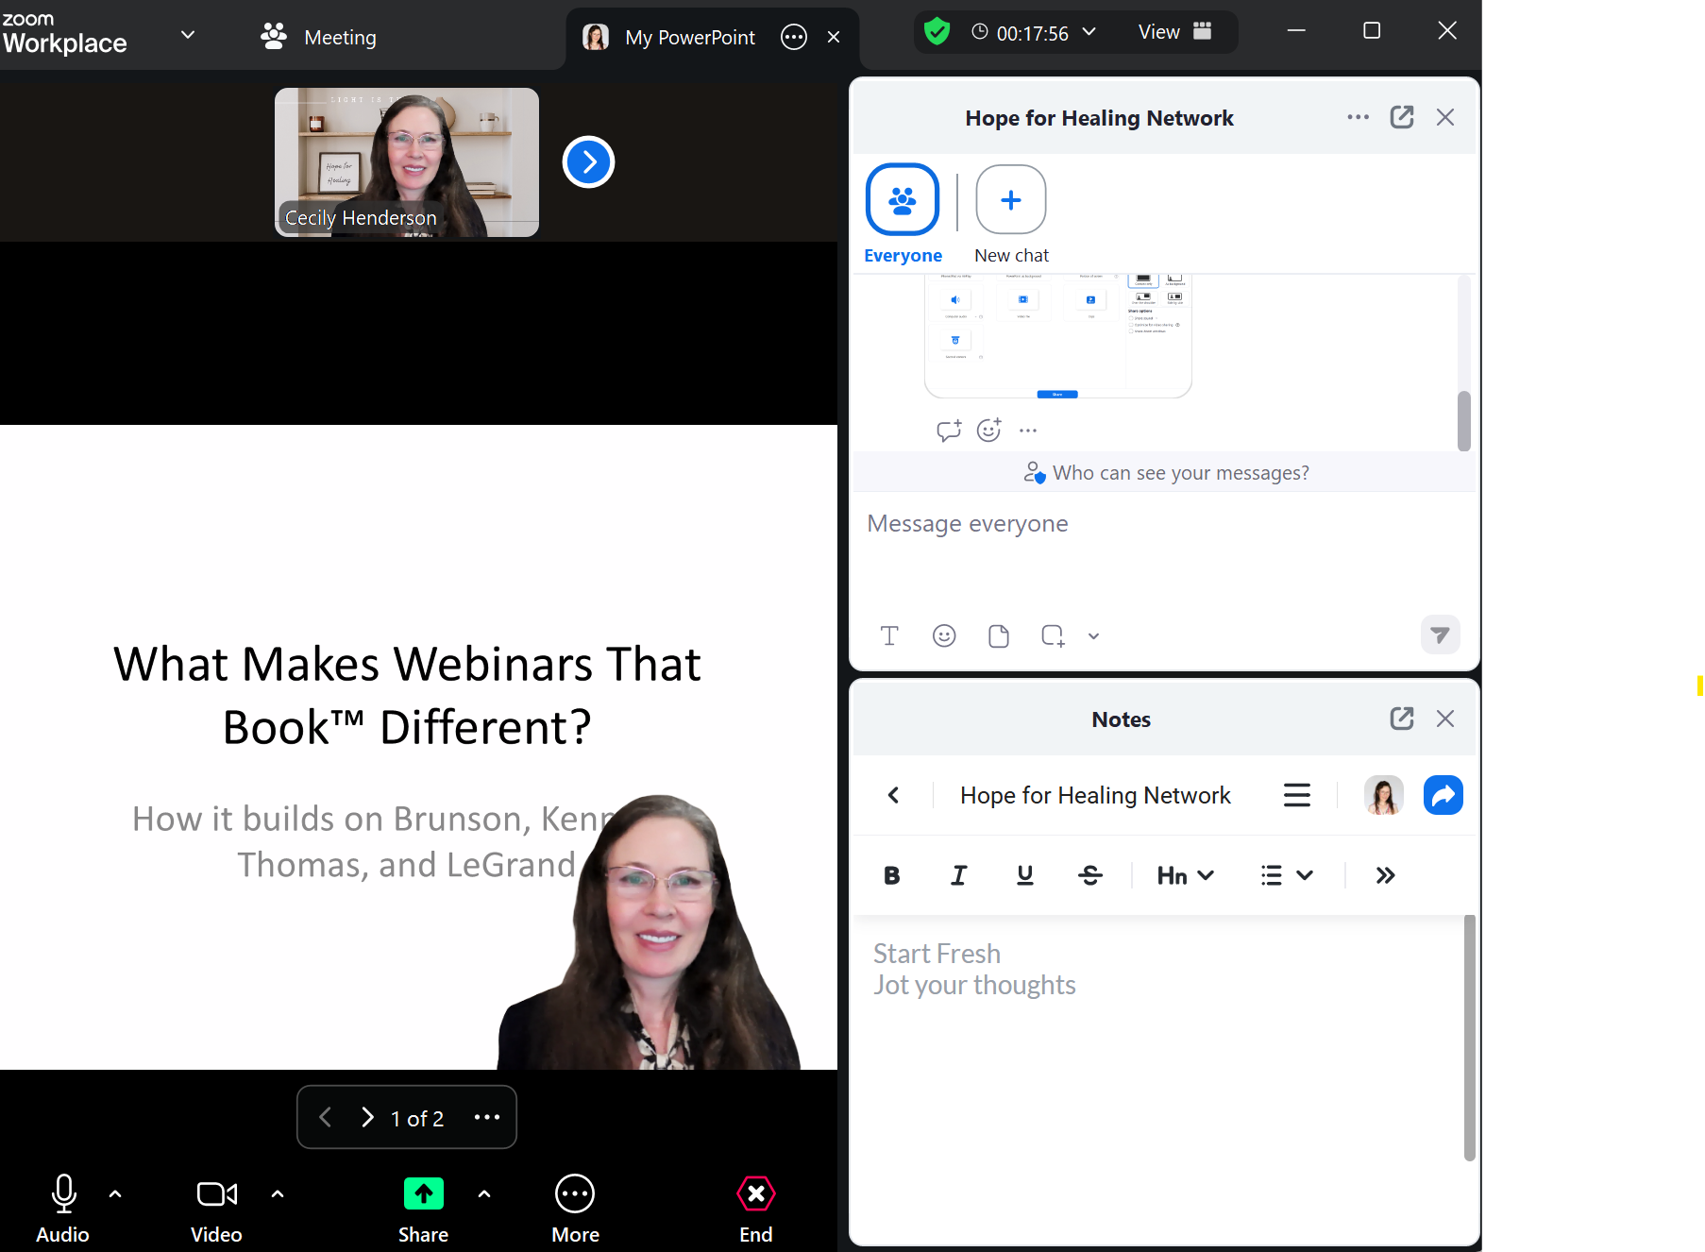This screenshot has width=1705, height=1252.
Task: Toggle chat text formatting tool
Action: (x=889, y=635)
